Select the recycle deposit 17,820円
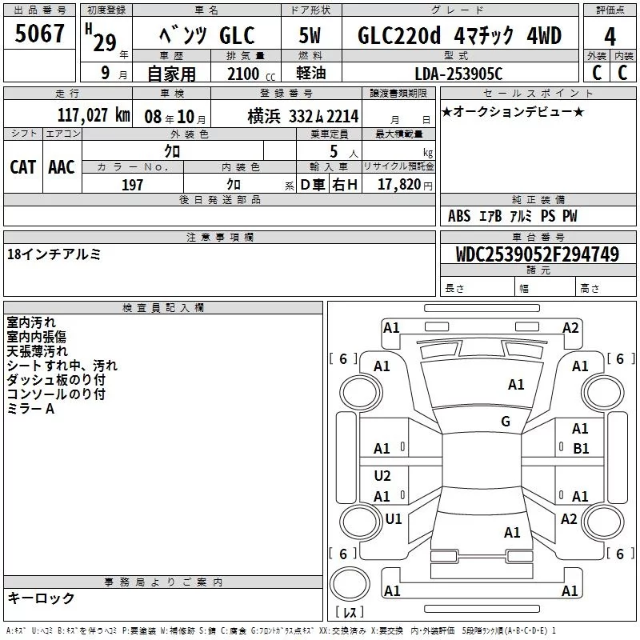The width and height of the screenshot is (640, 640). point(405,185)
